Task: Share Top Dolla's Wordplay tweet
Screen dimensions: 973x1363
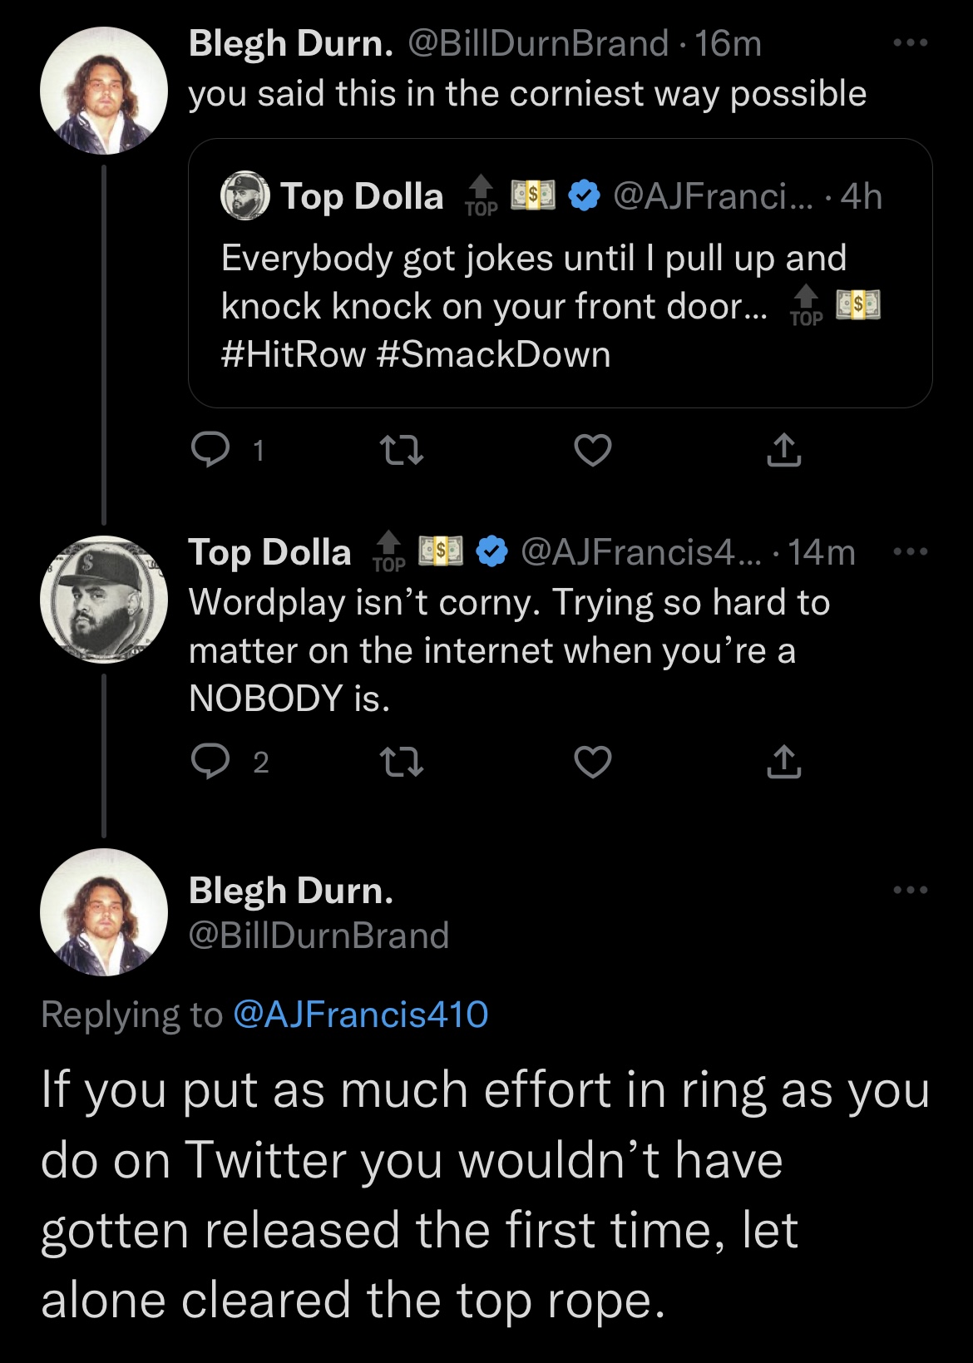Action: pos(783,761)
